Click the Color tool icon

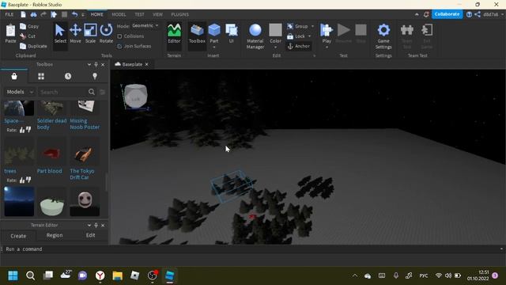[275, 30]
